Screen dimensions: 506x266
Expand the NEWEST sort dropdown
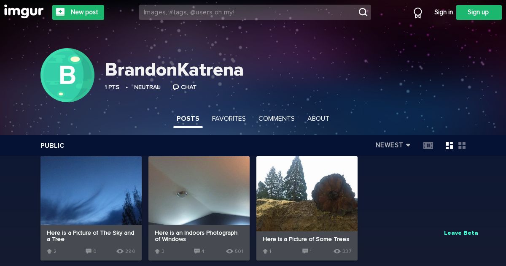pyautogui.click(x=393, y=145)
